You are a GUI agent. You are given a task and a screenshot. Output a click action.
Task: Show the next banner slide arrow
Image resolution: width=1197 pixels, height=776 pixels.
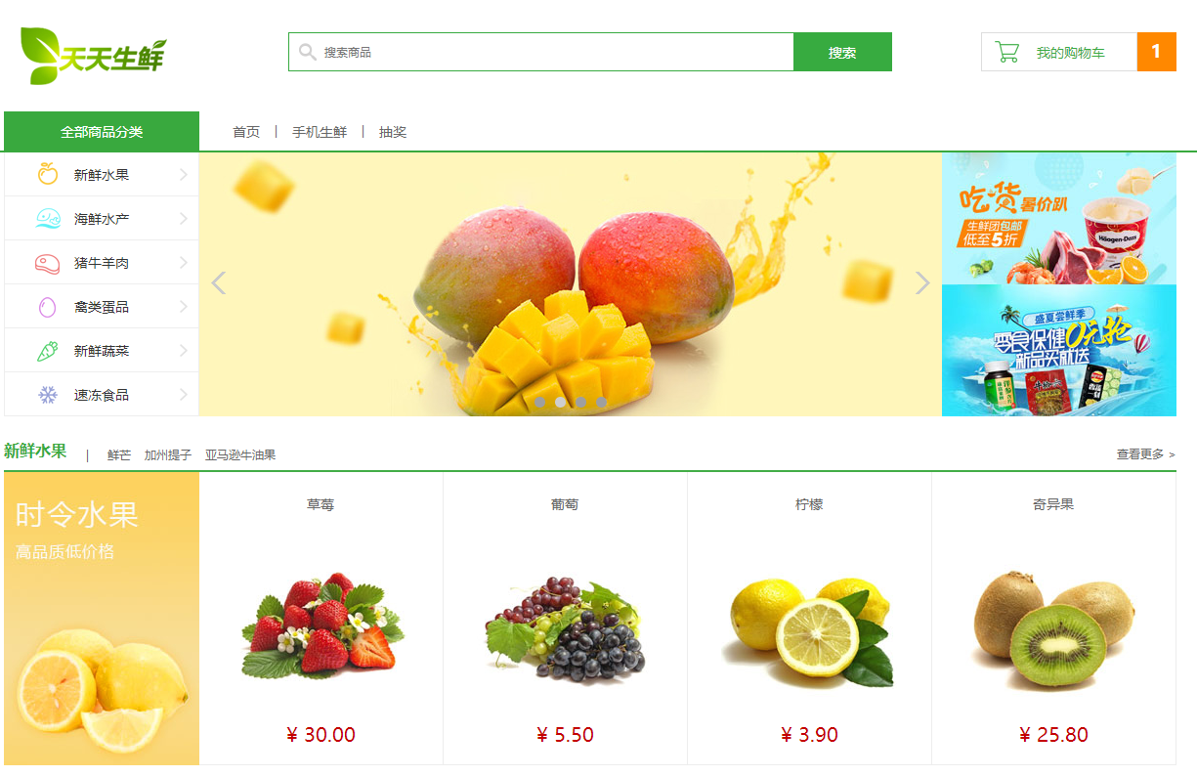922,282
